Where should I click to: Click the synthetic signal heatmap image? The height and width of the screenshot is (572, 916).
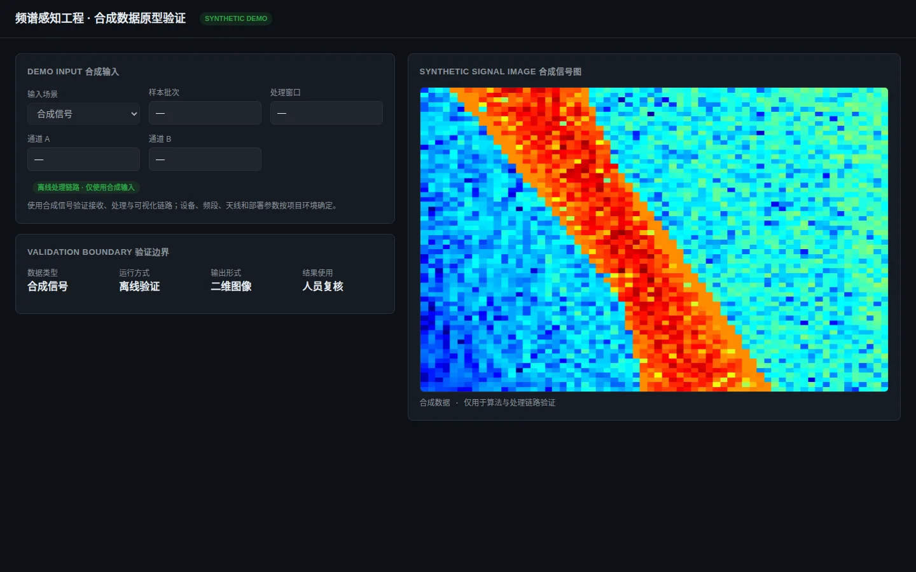click(x=654, y=240)
